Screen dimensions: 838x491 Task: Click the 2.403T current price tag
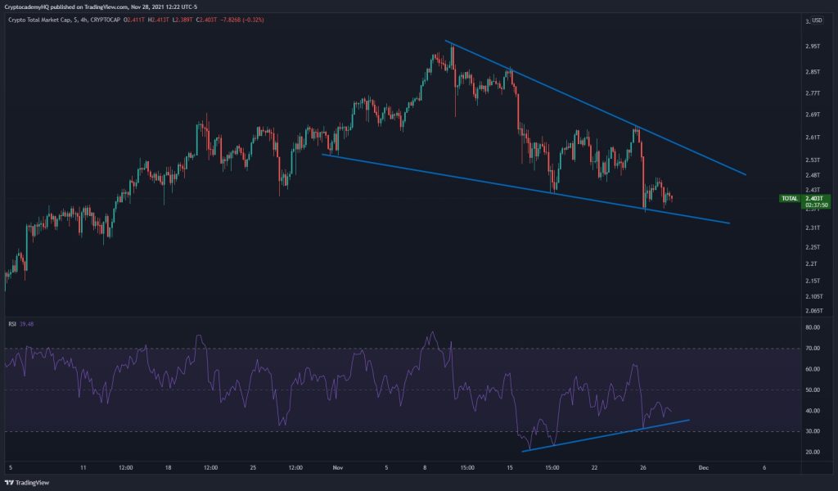click(x=813, y=198)
